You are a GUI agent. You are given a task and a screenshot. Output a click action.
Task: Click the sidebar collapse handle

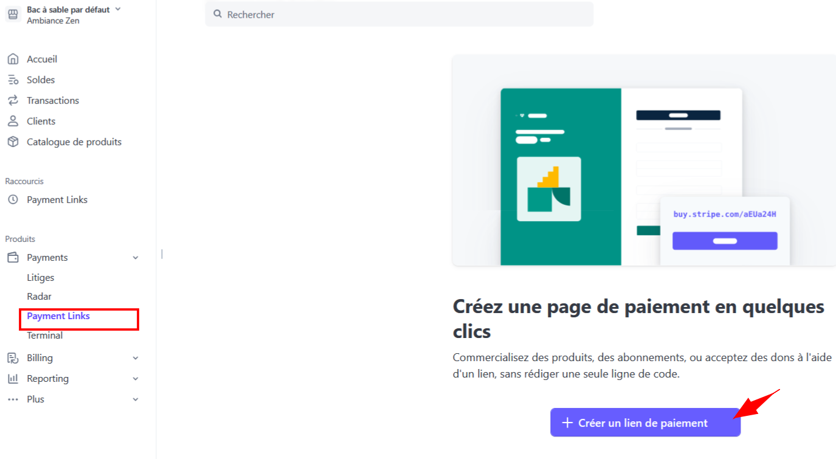point(162,254)
